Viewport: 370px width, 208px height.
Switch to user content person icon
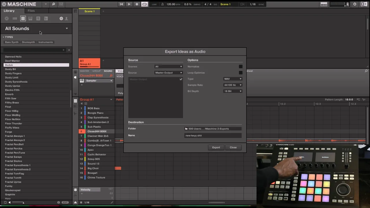pyautogui.click(x=66, y=18)
